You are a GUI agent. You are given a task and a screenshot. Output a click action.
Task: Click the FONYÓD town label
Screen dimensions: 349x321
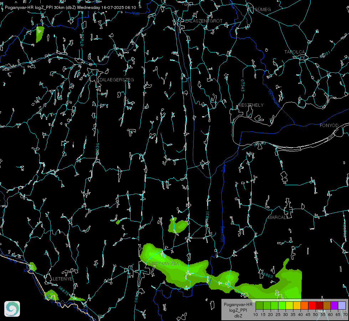[329, 126]
